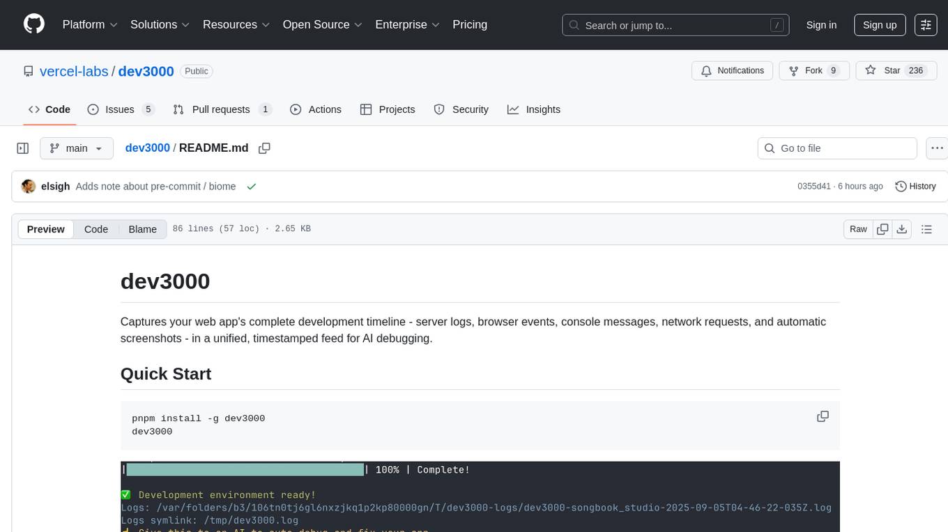The image size is (948, 532).
Task: Click the dev3000 README main heading
Action: [x=165, y=281]
